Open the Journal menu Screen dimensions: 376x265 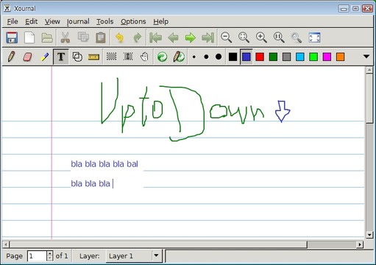pos(78,21)
